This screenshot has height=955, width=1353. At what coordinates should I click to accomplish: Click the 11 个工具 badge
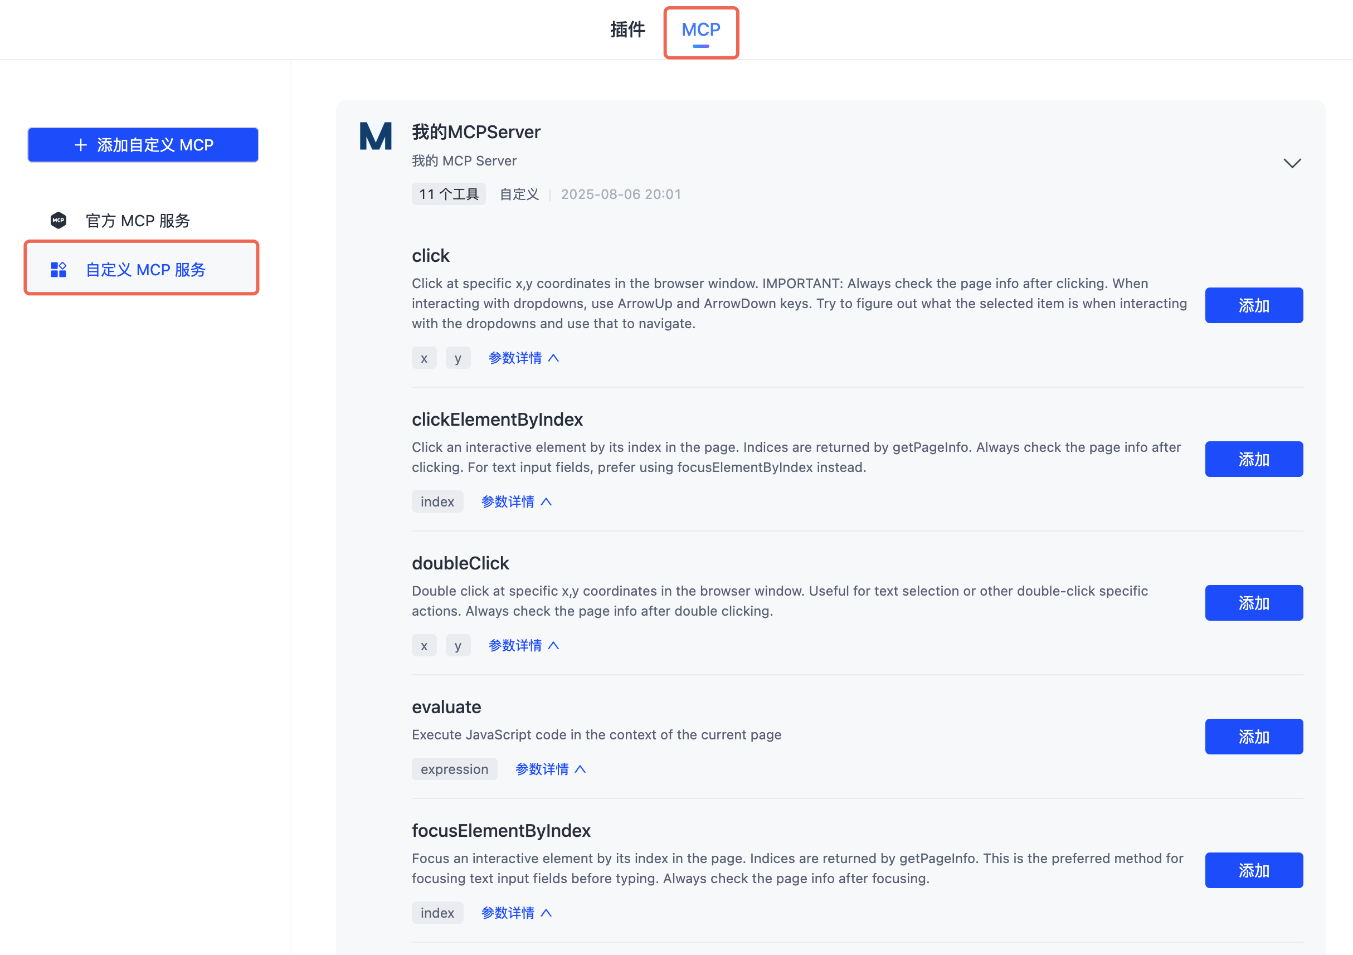449,194
